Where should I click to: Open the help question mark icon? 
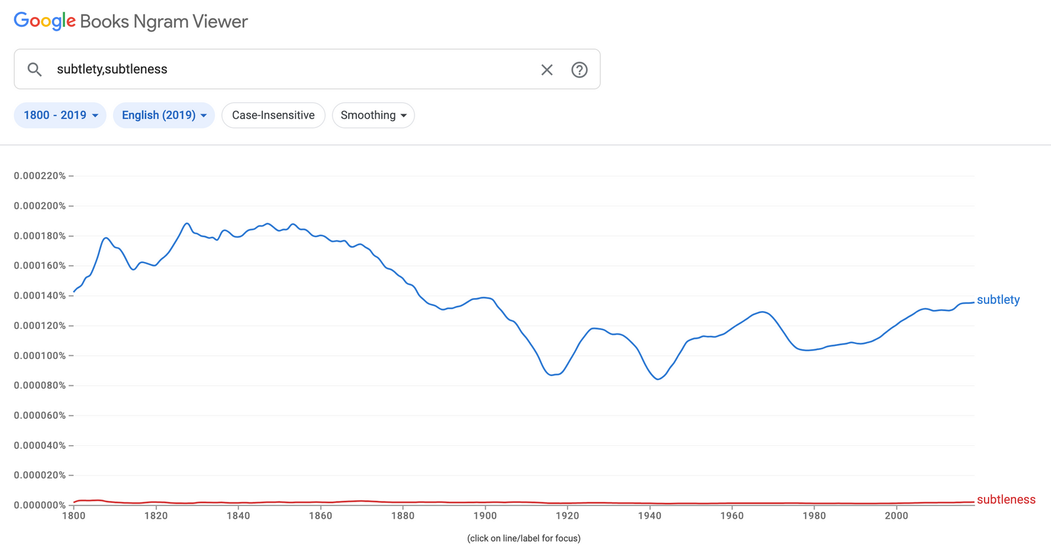click(x=579, y=70)
